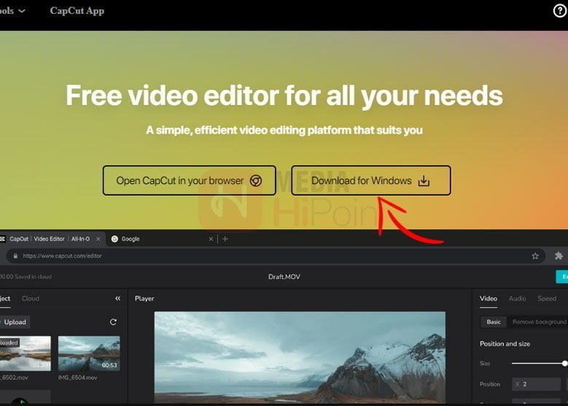This screenshot has height=406, width=568.
Task: Select the IMG_6504.mov video thumbnail
Action: tap(89, 353)
